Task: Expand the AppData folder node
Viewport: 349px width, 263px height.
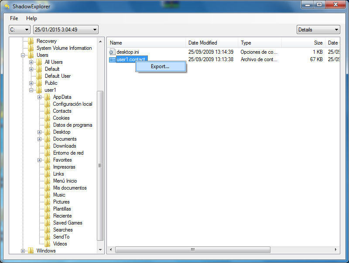Action: coord(39,97)
